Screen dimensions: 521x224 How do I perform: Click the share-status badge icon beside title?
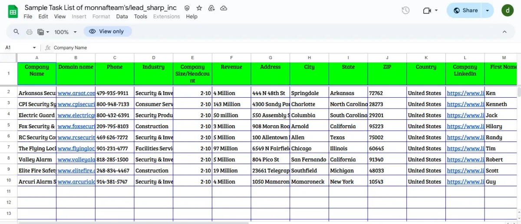coord(187,8)
